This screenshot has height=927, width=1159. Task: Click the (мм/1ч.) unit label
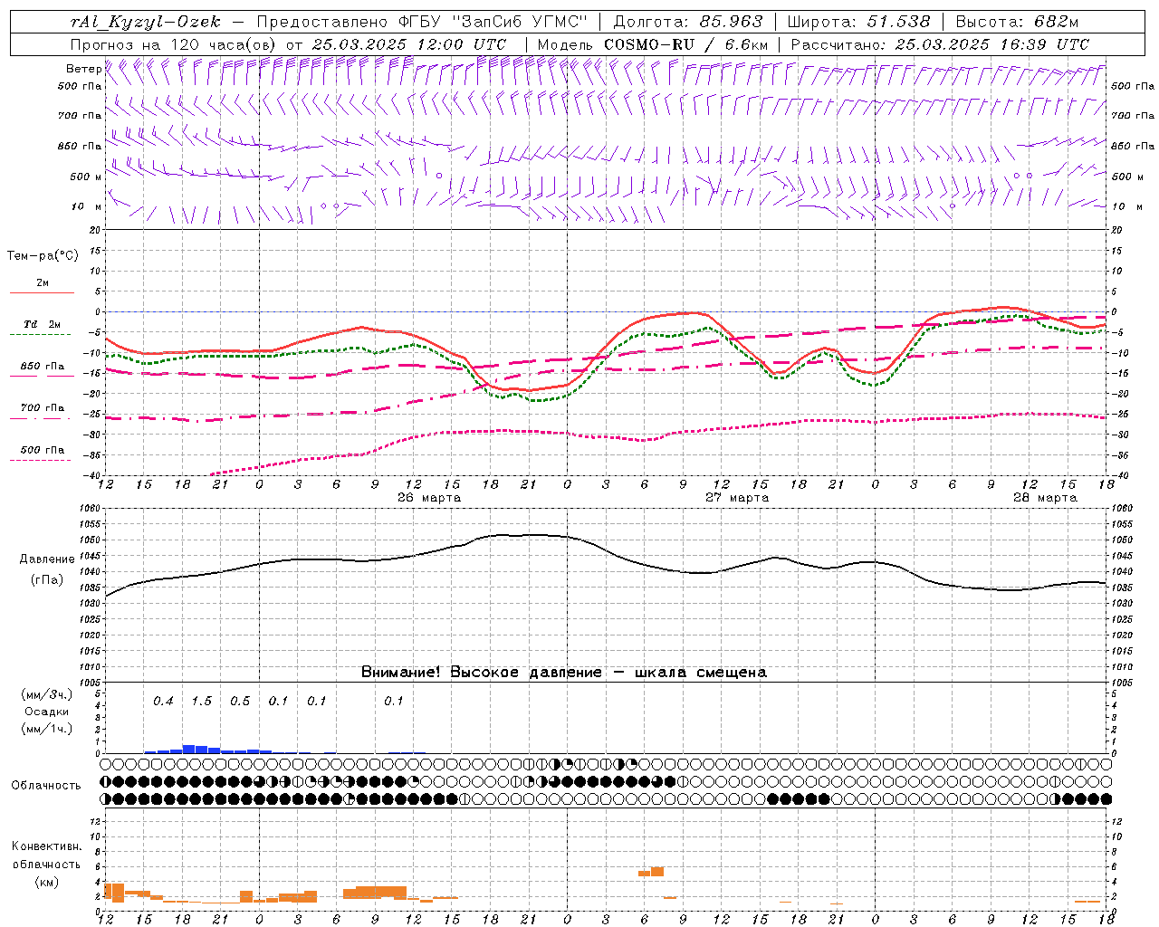tap(46, 729)
